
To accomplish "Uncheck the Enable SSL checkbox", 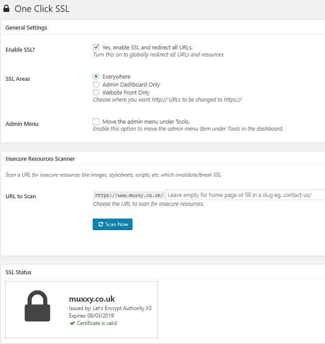I will tap(96, 47).
